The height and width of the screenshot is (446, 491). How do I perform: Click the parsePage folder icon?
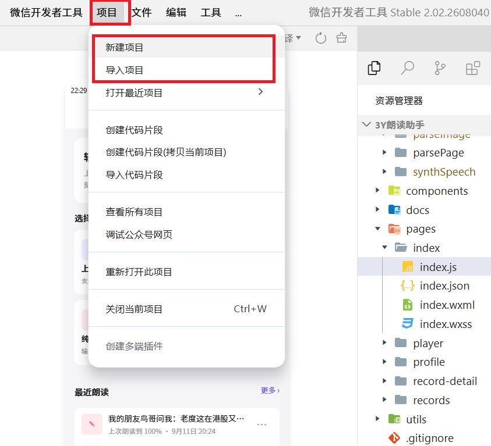pyautogui.click(x=401, y=152)
